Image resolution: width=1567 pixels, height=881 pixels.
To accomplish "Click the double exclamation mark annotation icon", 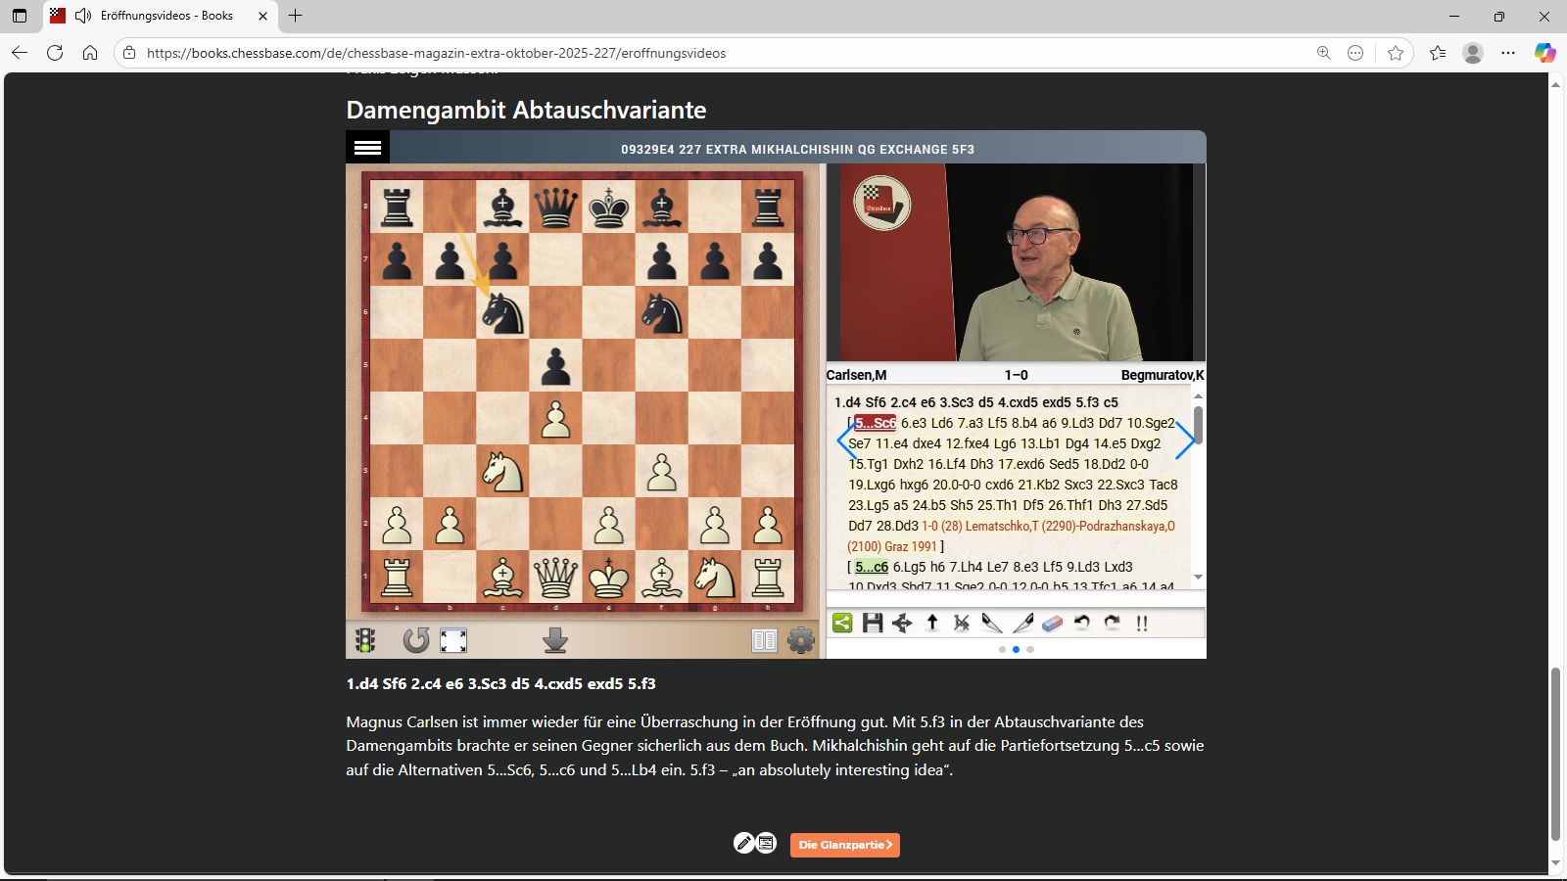I will [x=1142, y=623].
